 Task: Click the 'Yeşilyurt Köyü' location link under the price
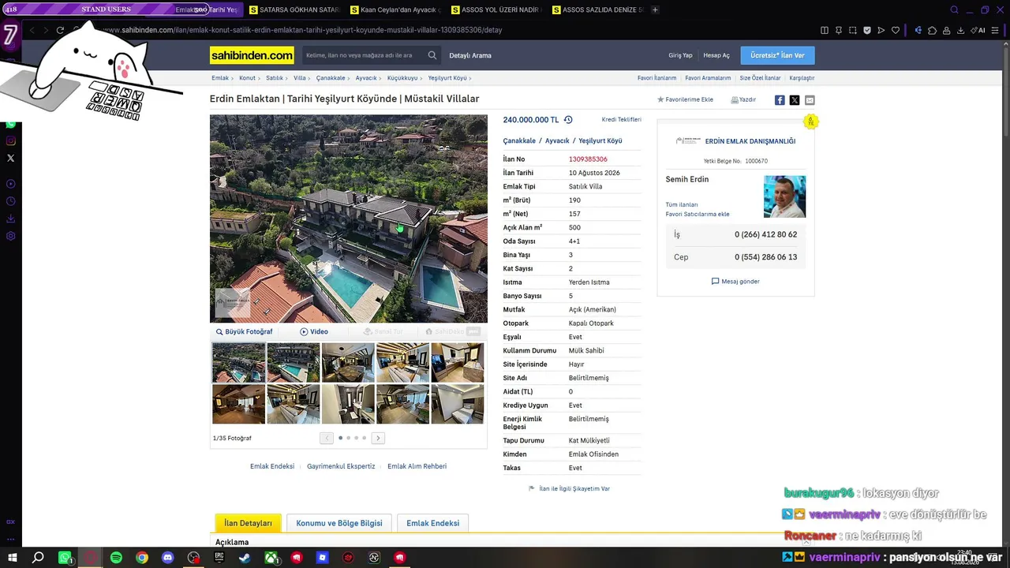(600, 140)
